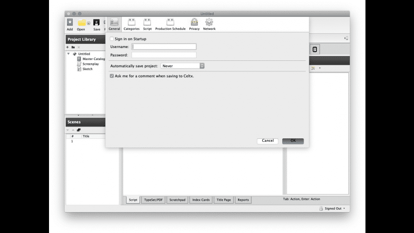Select Screenplay in Project Library
414x233 pixels.
coord(90,64)
